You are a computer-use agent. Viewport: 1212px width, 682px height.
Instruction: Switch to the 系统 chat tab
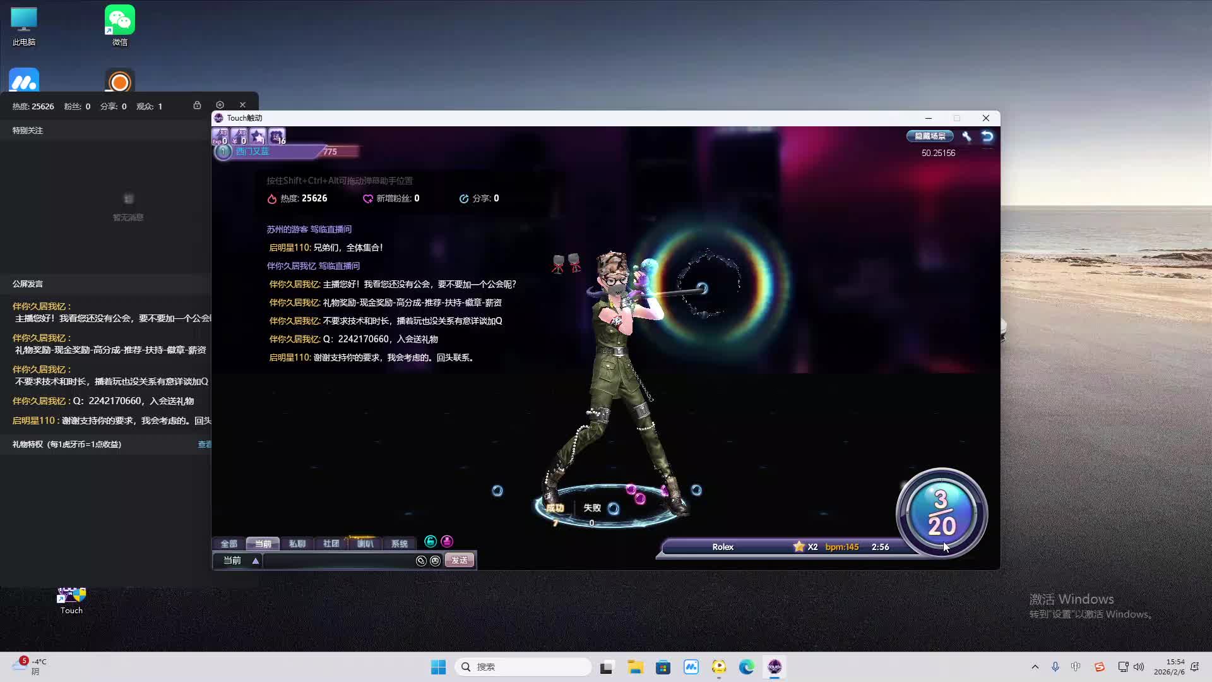(x=399, y=544)
